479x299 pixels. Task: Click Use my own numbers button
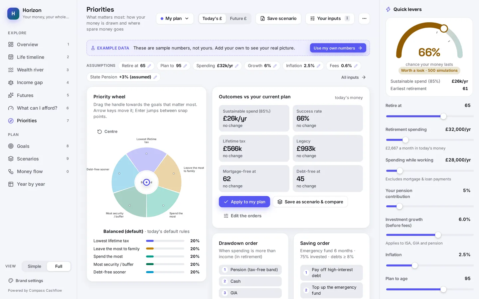[338, 48]
